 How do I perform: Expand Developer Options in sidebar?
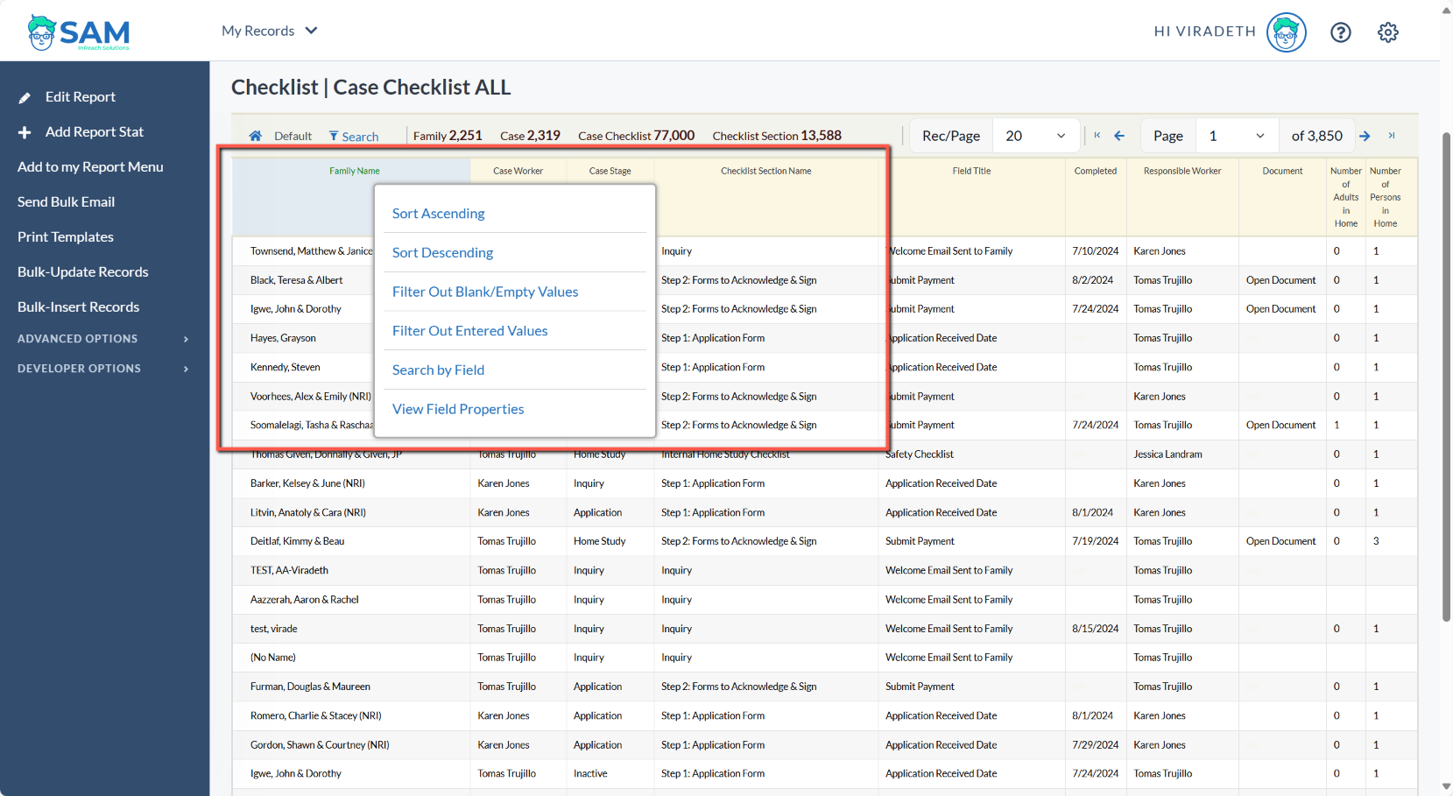[x=104, y=369]
